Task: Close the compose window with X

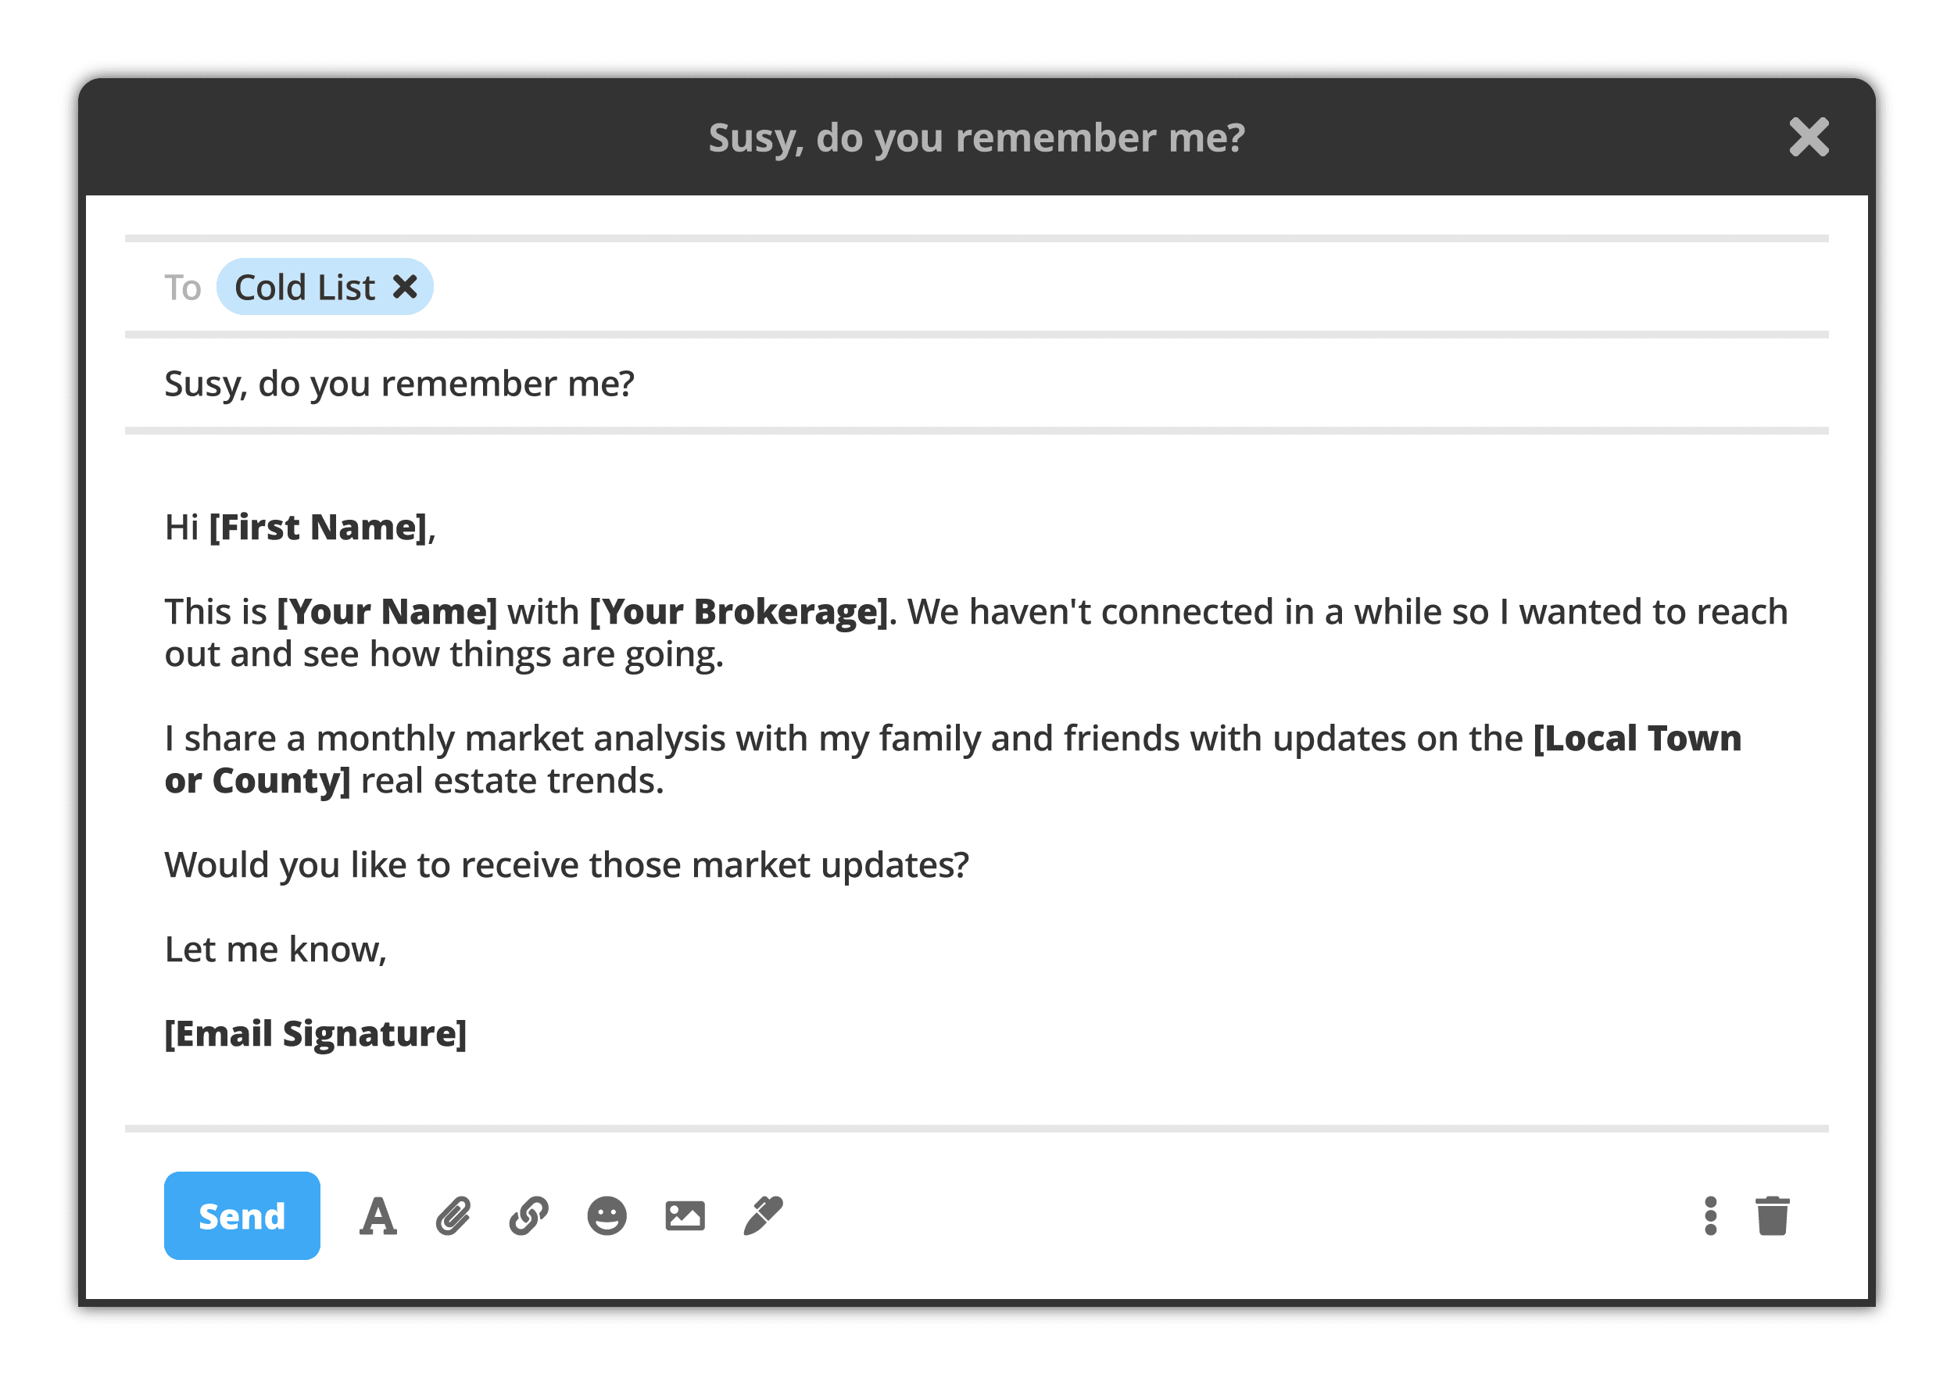Action: click(x=1809, y=138)
